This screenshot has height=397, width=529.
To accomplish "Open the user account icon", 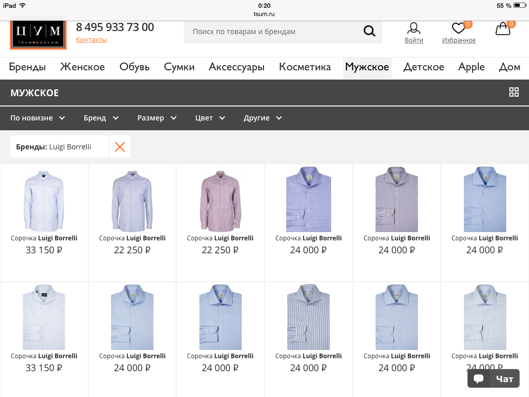I will [x=414, y=28].
